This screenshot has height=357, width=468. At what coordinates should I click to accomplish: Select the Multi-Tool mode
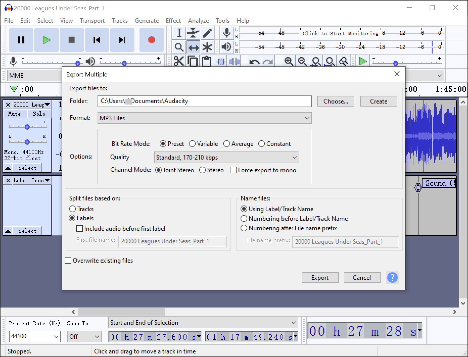click(x=207, y=47)
